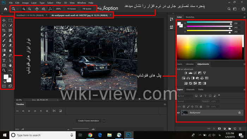The height and width of the screenshot is (139, 247).
Task: Toggle type layer filter in Layers
Action: [205, 96]
